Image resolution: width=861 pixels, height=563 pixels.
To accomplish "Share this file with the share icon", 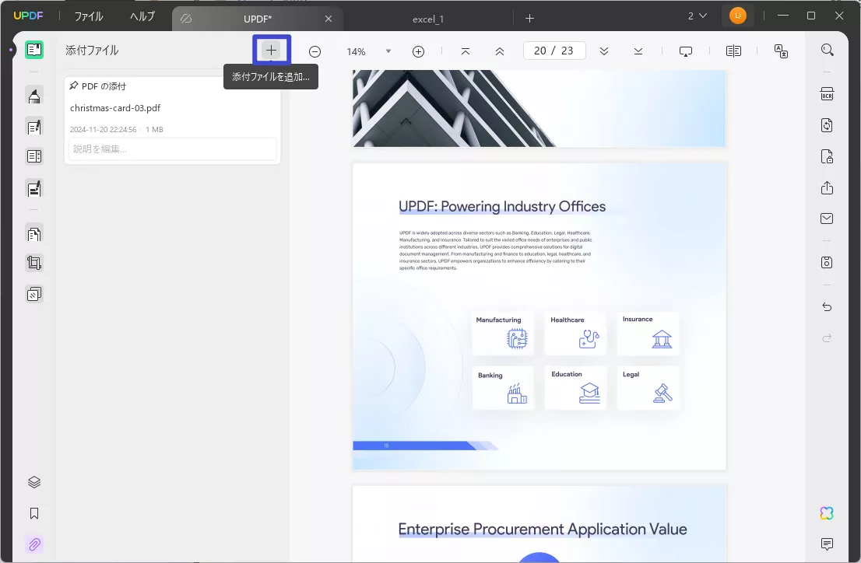I will pyautogui.click(x=827, y=187).
